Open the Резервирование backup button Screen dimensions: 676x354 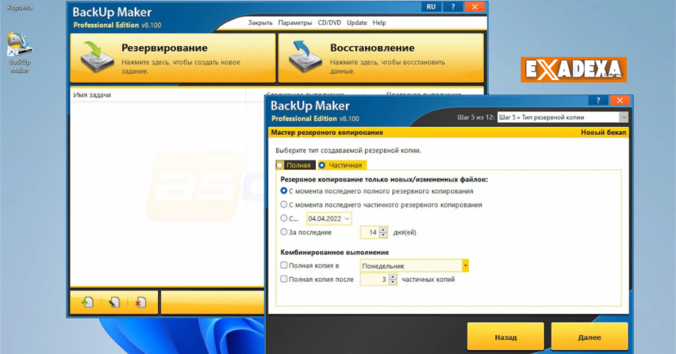(x=173, y=57)
